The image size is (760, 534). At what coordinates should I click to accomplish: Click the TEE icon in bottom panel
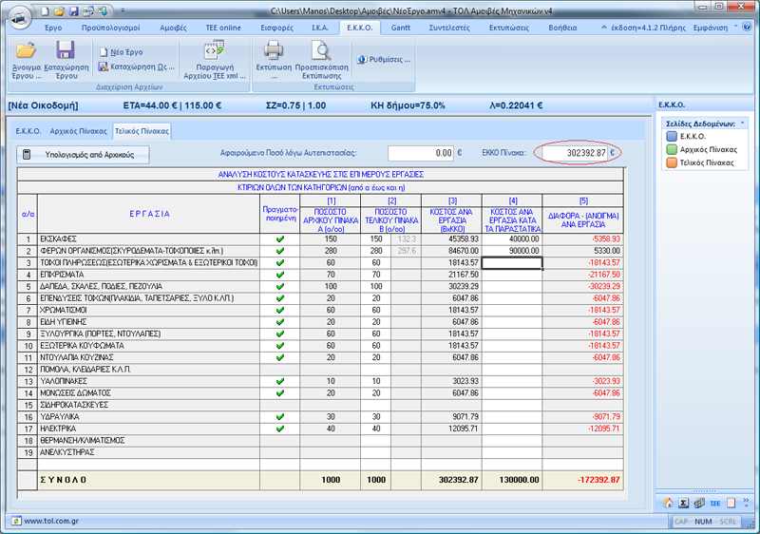(715, 503)
